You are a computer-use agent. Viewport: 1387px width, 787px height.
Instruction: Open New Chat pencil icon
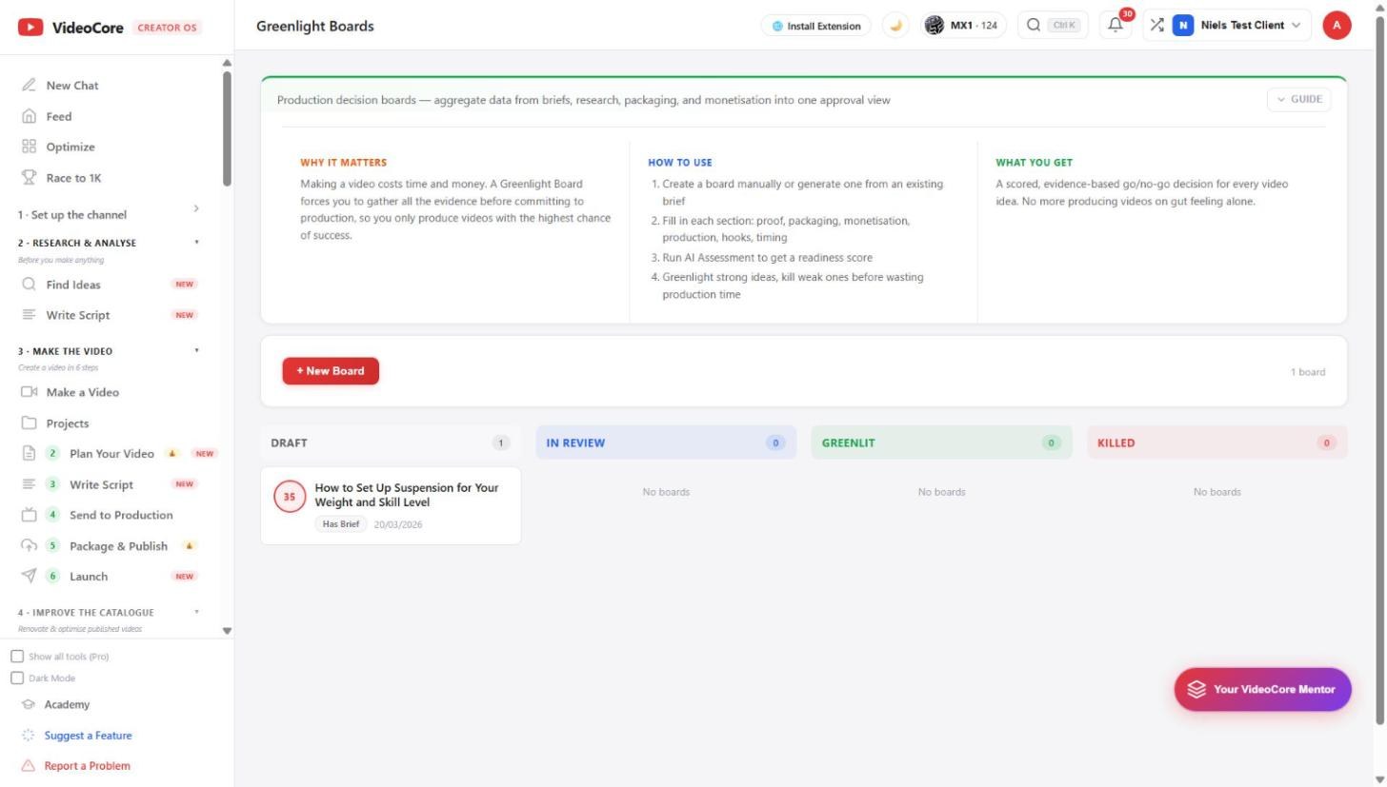click(x=29, y=85)
